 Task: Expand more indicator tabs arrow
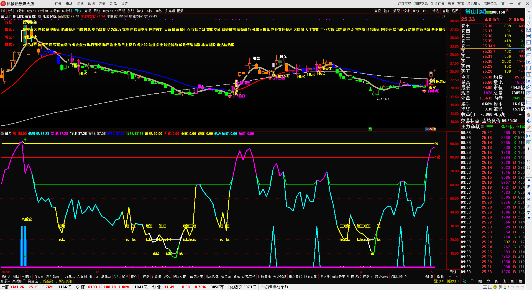(406, 276)
